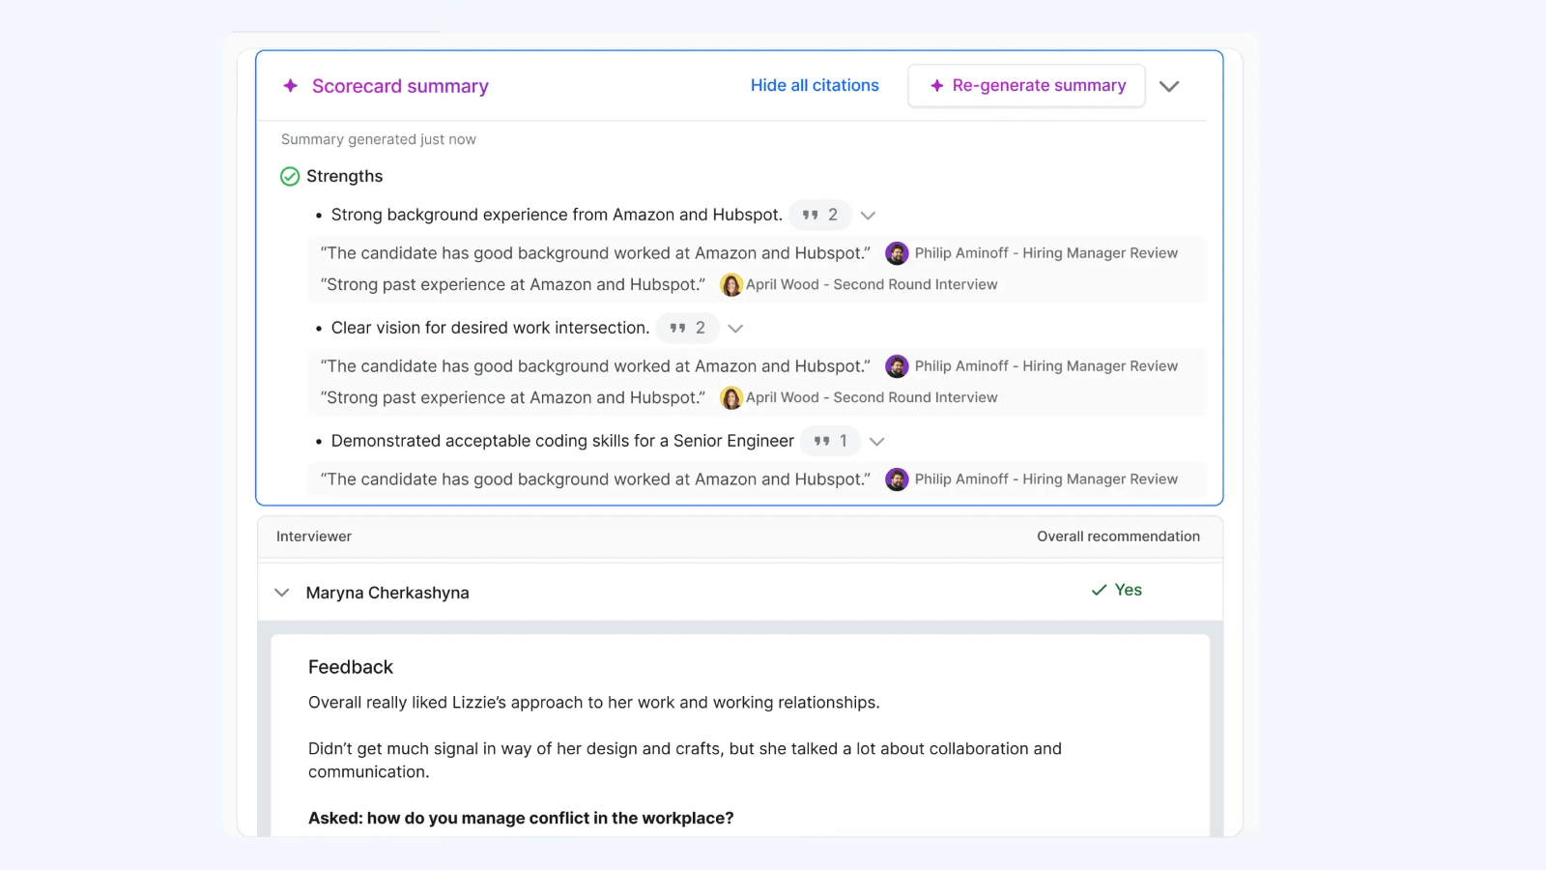Click the citation badge for coding skills point
Image resolution: width=1546 pixels, height=870 pixels.
coord(831,441)
